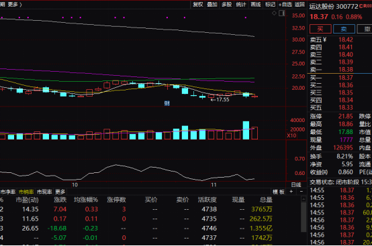Screen dimensions: 372x246
Task: Expand the 更多 tab list below the chart
Action: [x=60, y=192]
